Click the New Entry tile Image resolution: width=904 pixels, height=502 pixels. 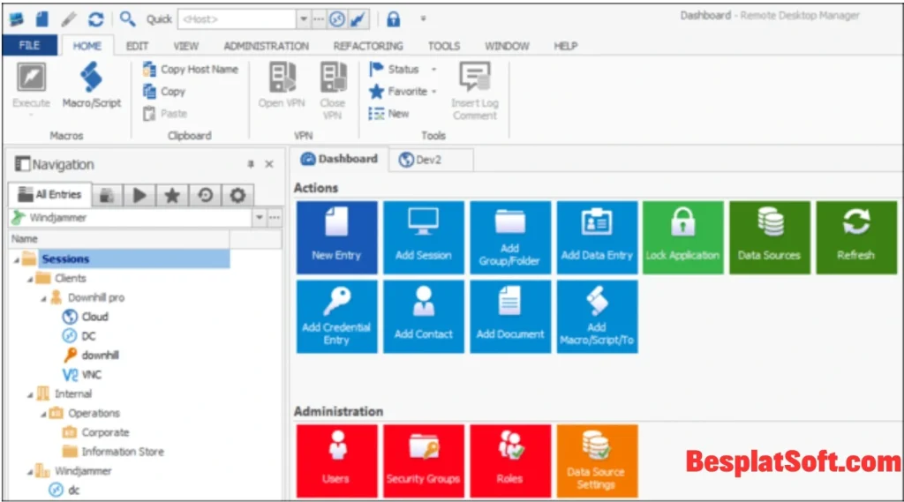click(336, 237)
